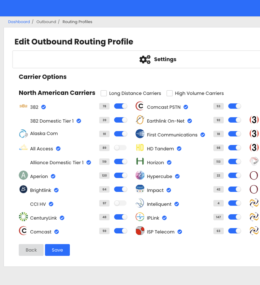Click the CenturyLink green burst logo
Viewport: 260px width, 285px height.
[x=23, y=217]
